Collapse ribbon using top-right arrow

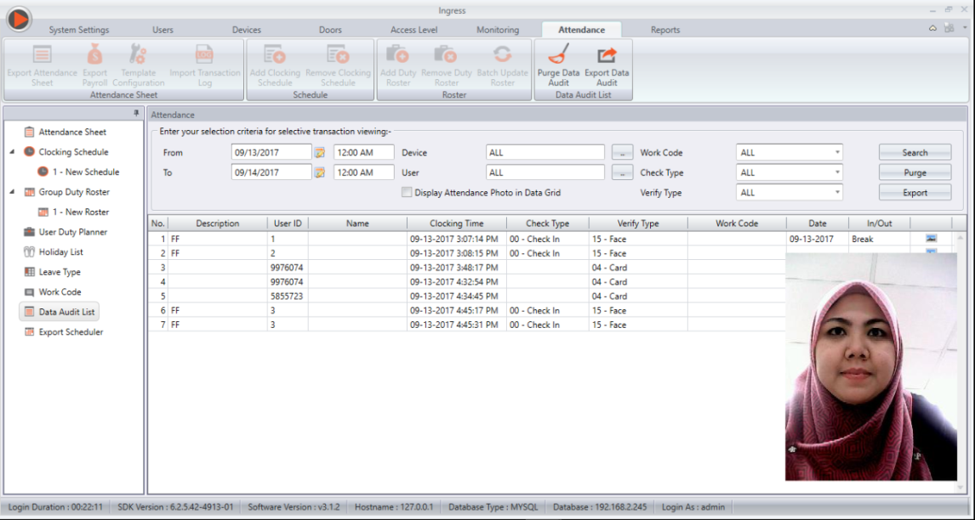click(932, 28)
